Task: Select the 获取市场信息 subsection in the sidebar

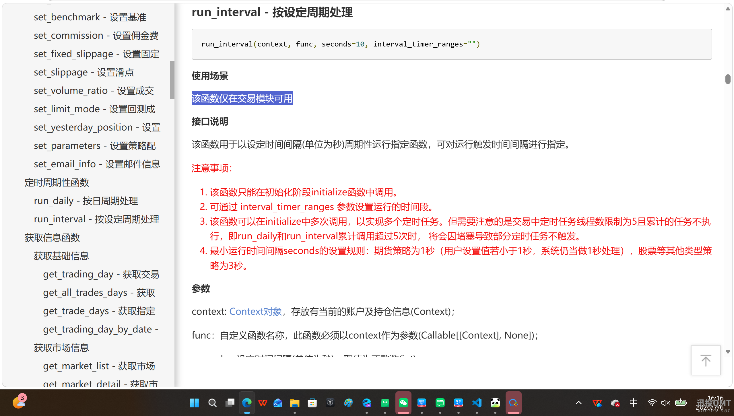Action: 61,348
